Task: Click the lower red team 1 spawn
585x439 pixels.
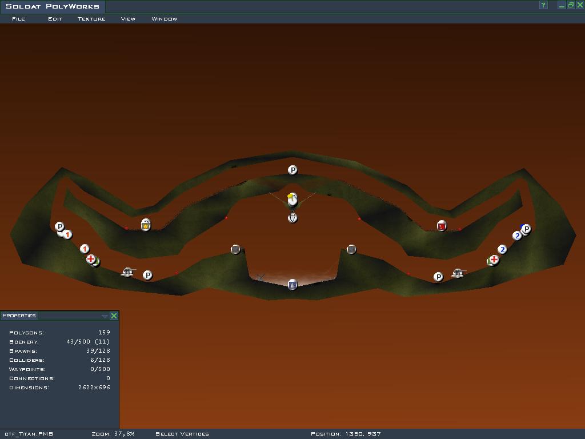Action: (85, 249)
